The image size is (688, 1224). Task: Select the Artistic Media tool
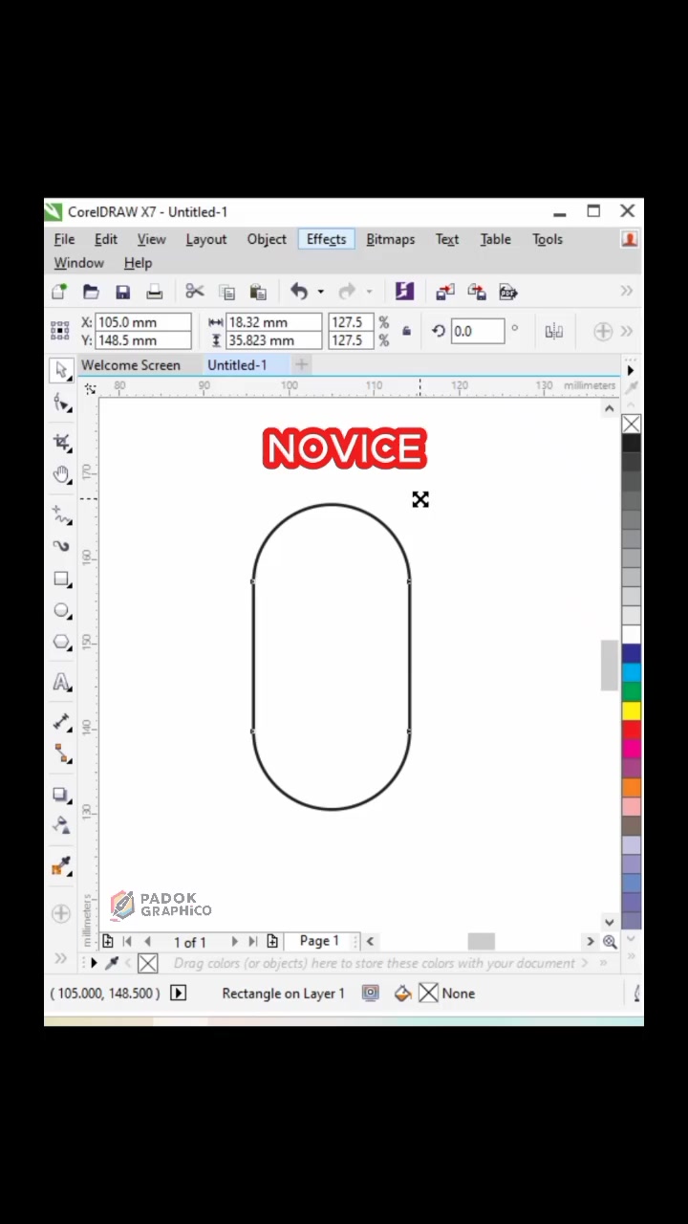pyautogui.click(x=62, y=546)
